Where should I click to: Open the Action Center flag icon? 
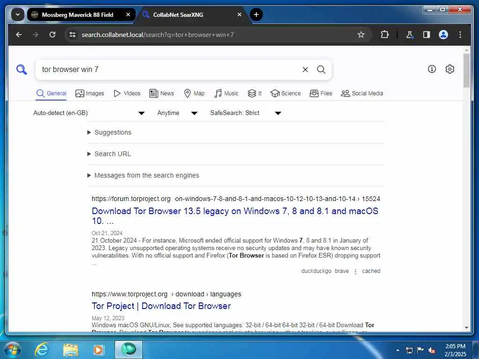421,350
